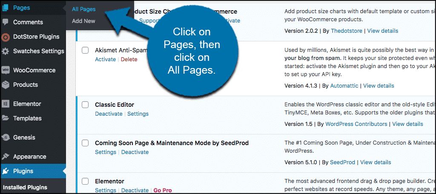Click the Appearance paintbrush icon
The width and height of the screenshot is (436, 194).
(x=5, y=157)
